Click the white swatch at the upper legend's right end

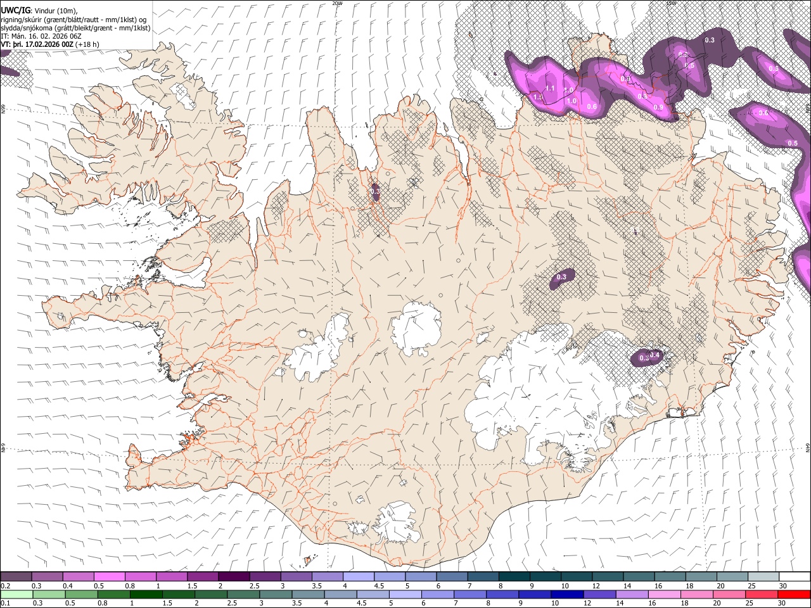coord(795,576)
